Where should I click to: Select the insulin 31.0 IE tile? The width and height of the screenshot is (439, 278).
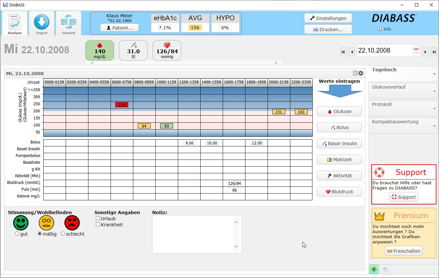pyautogui.click(x=133, y=50)
